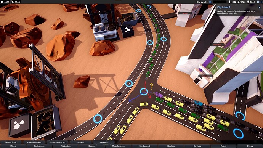
Task: Click the blue road node at the intersection
Action: [144, 92]
